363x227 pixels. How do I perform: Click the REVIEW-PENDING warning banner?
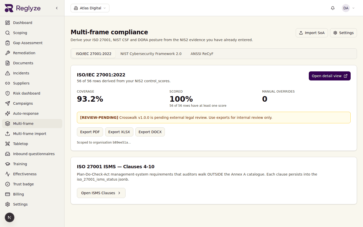(214, 118)
